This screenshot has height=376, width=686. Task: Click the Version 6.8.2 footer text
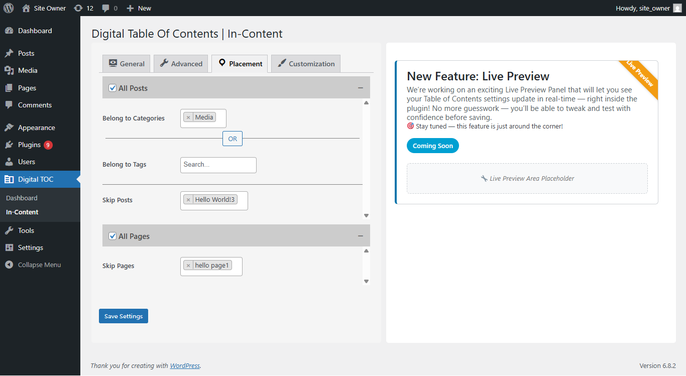click(657, 365)
